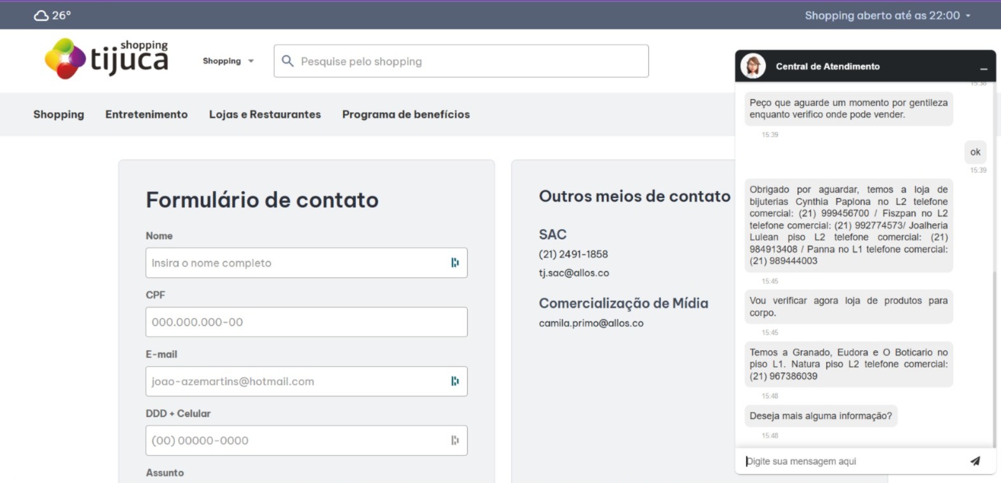Click the 'Obrigado por aguardar' chat message
1001x483 pixels.
click(x=848, y=225)
